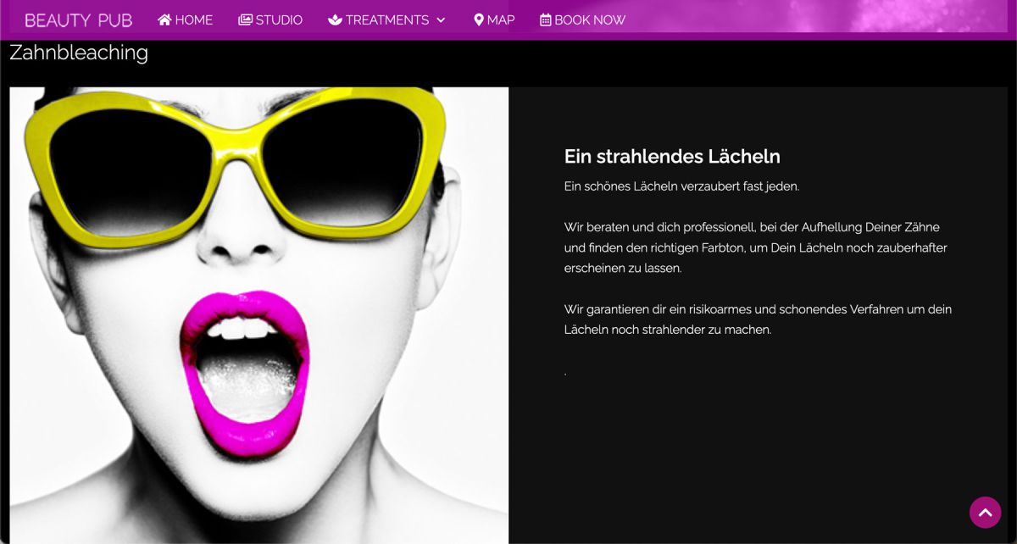This screenshot has height=544, width=1017.
Task: Click the calendar icon beside BOOK NOW
Action: point(546,19)
